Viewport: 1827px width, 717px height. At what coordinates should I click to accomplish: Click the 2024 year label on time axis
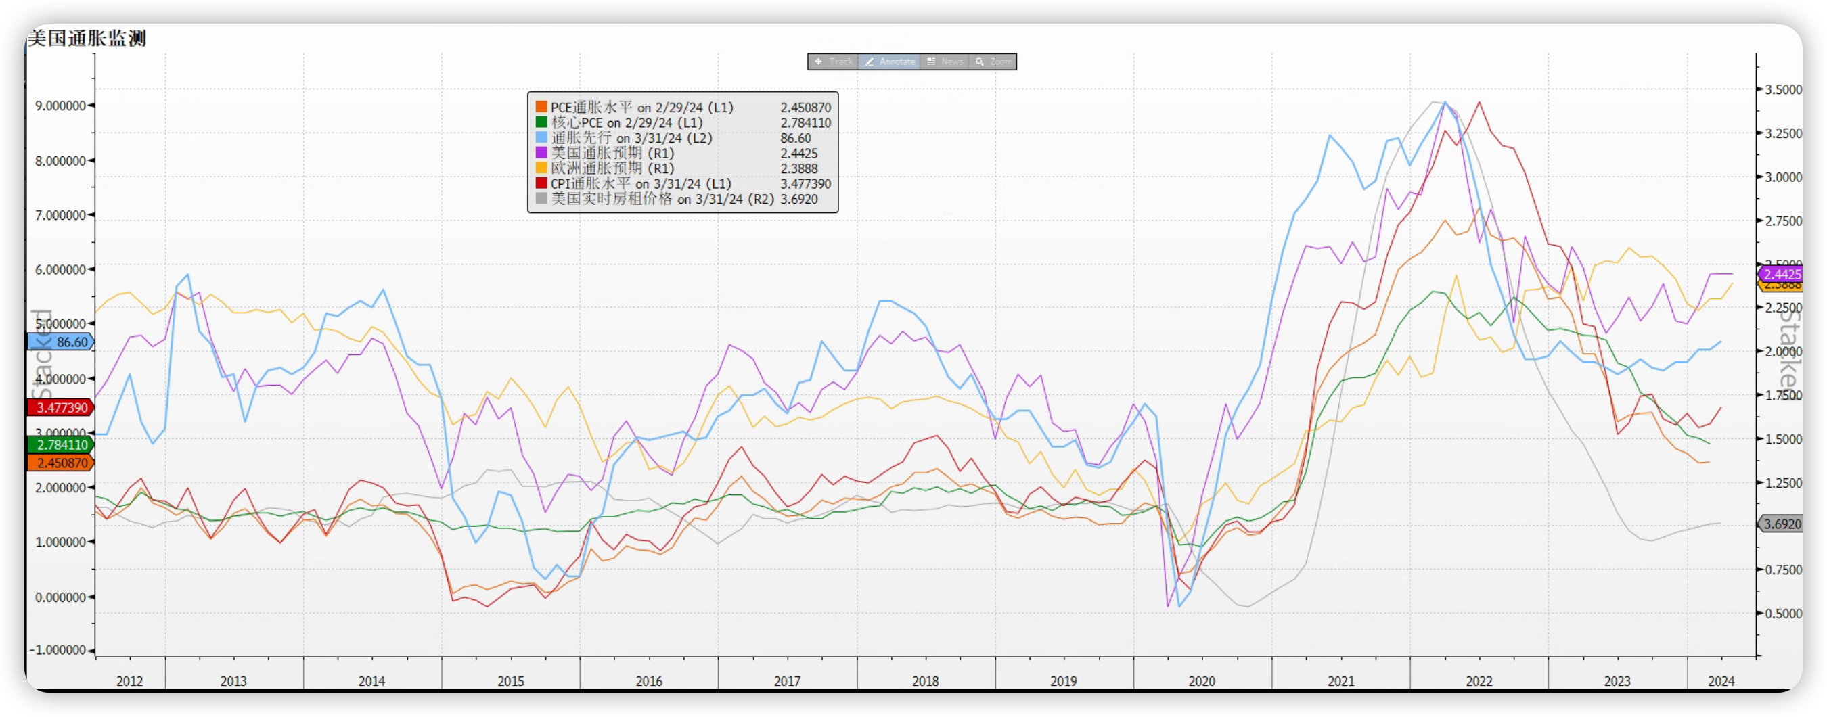1721,681
